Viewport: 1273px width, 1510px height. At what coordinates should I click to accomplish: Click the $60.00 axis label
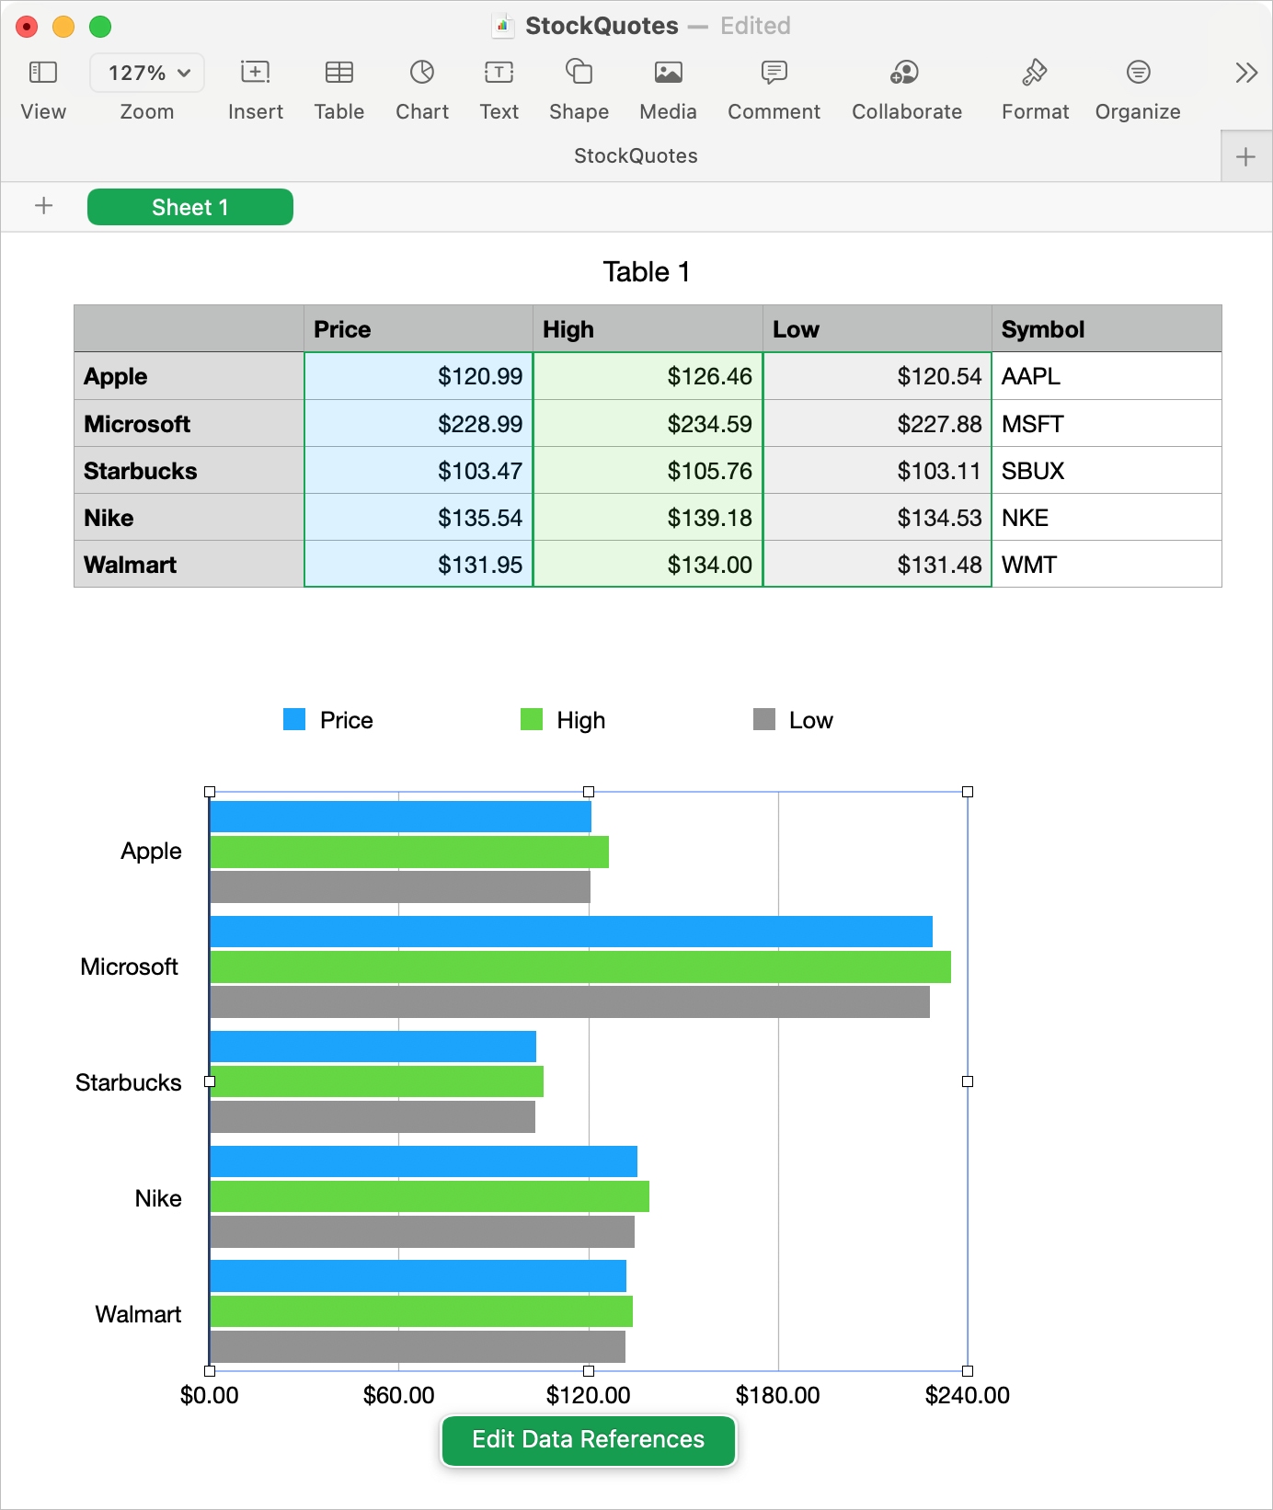[x=399, y=1395]
